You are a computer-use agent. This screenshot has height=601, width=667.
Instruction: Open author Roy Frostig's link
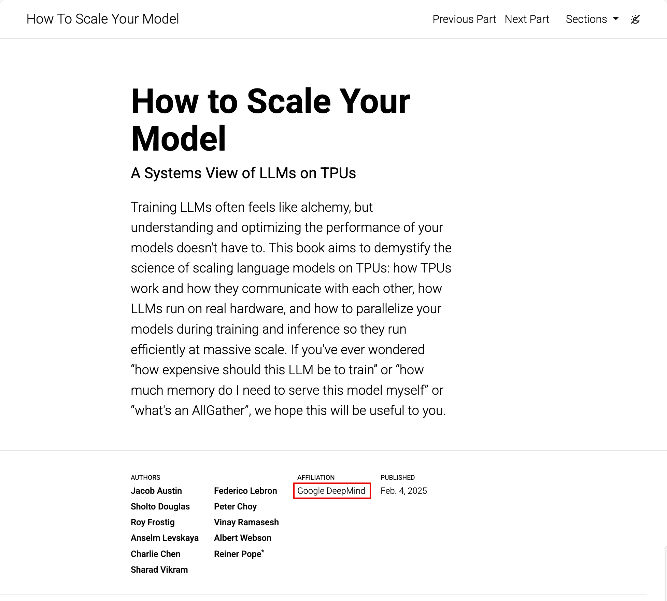click(x=153, y=522)
